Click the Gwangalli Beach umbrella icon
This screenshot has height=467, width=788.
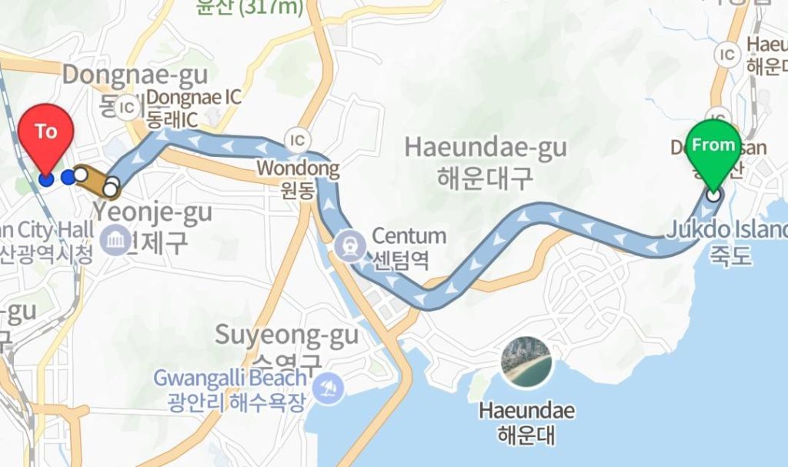click(328, 388)
